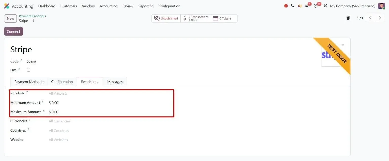Open the Accounting menu item

tap(108, 6)
